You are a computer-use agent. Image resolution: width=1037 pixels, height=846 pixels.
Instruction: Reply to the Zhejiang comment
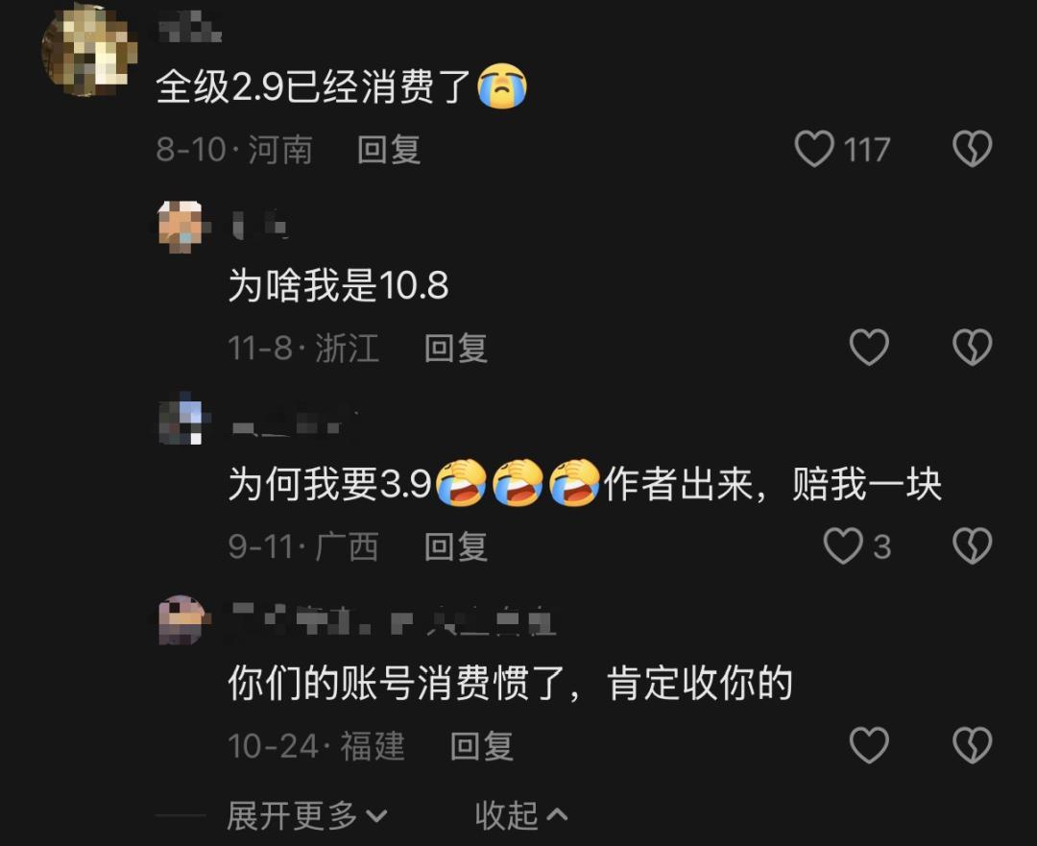pyautogui.click(x=456, y=348)
